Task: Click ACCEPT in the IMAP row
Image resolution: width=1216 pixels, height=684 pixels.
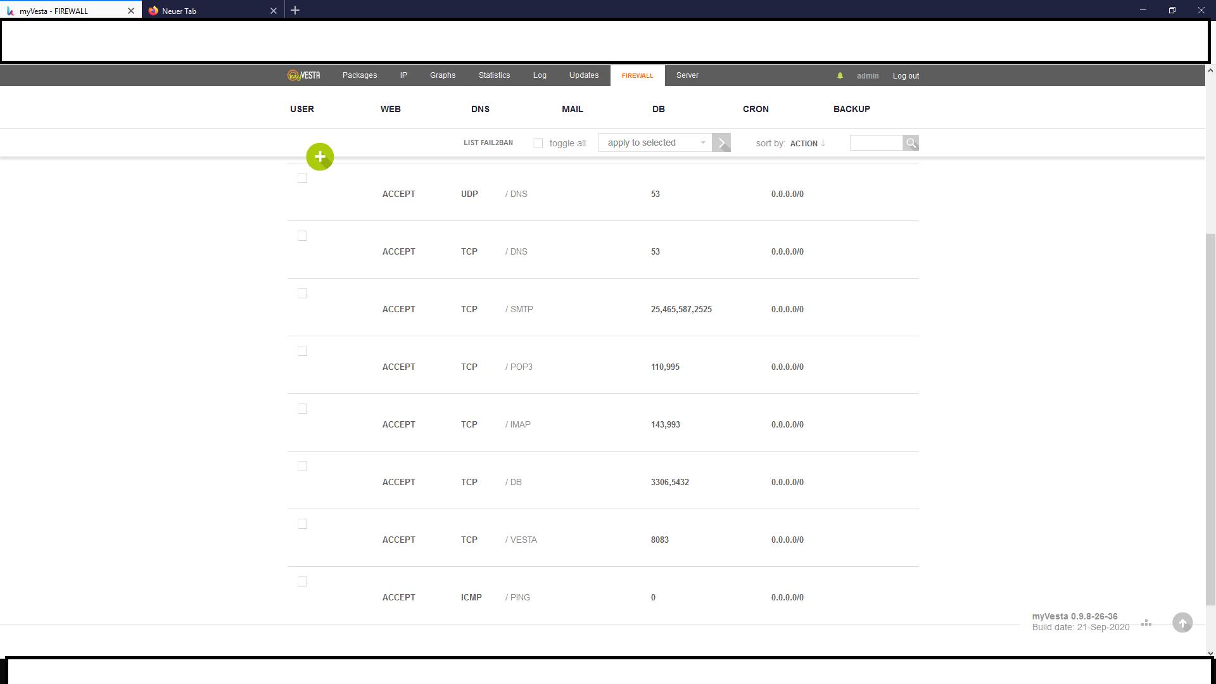Action: 399,425
